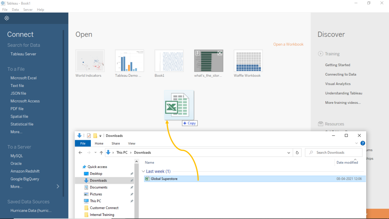389x219 pixels.
Task: Select the Global Superstore file row
Action: pyautogui.click(x=255, y=179)
